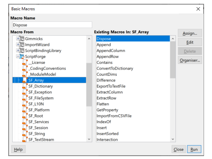This screenshot has width=212, height=159.
Task: Click the Macro Name text field
Action: pos(52,25)
